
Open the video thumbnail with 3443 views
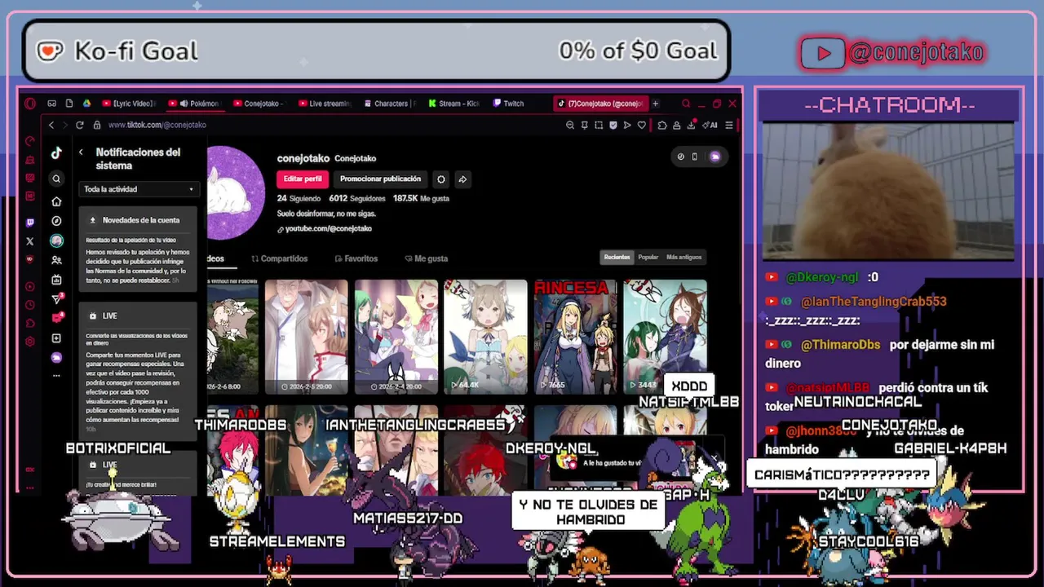[666, 337]
